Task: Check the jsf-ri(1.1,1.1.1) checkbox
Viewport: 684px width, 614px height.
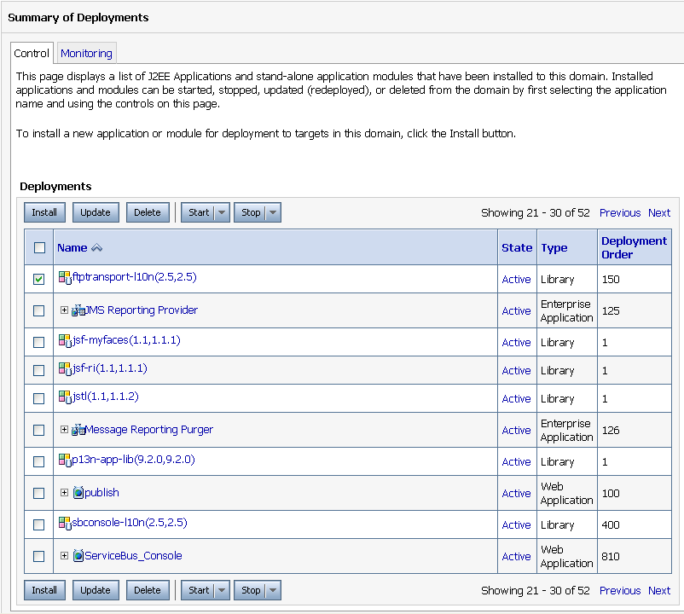Action: [39, 370]
